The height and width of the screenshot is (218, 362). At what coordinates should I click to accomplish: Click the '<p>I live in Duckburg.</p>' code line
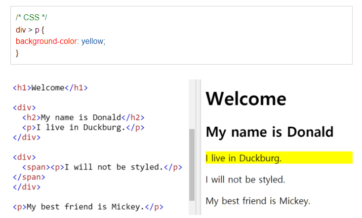(83, 127)
